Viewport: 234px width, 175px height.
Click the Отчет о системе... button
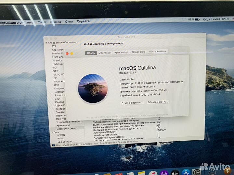(132, 103)
